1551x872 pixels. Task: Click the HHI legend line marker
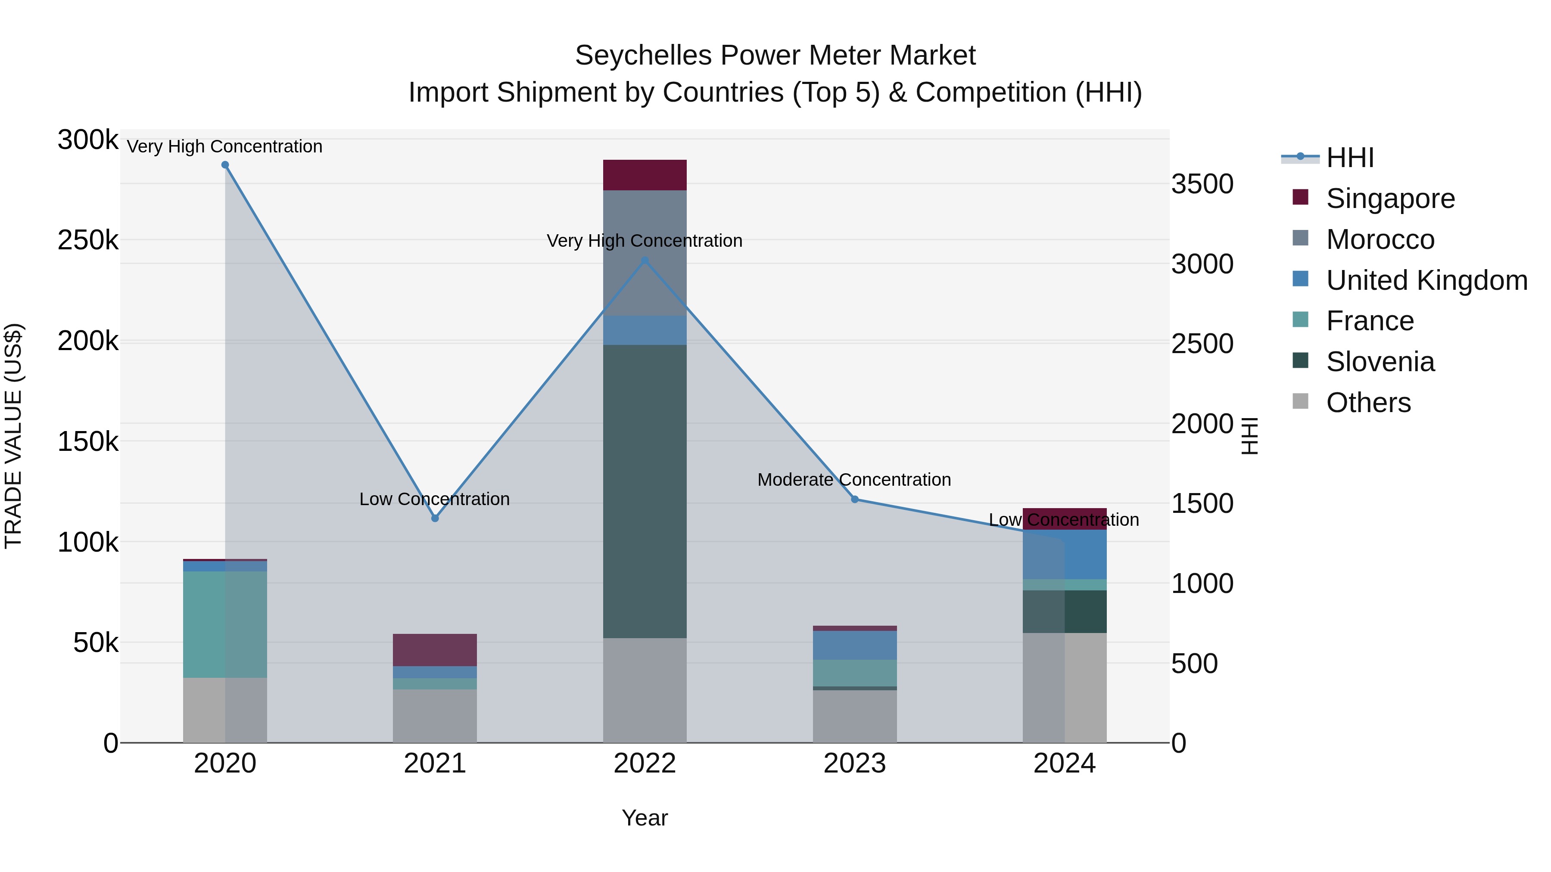(1300, 157)
